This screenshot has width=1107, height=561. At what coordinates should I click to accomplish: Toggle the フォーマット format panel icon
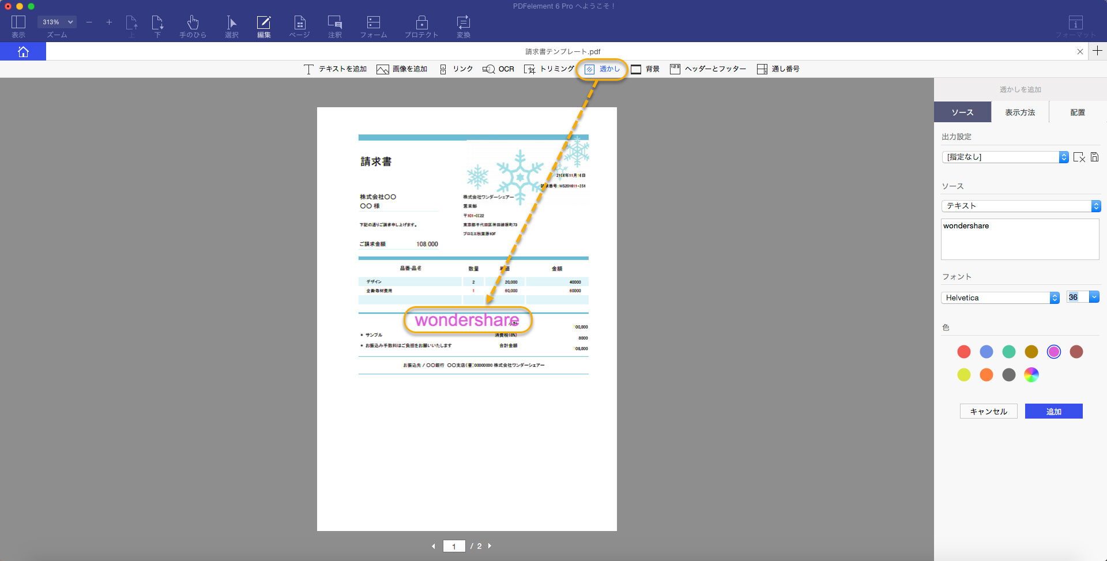(1075, 23)
